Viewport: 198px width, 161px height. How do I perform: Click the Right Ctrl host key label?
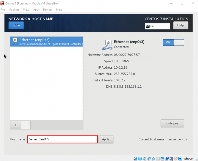[188, 159]
